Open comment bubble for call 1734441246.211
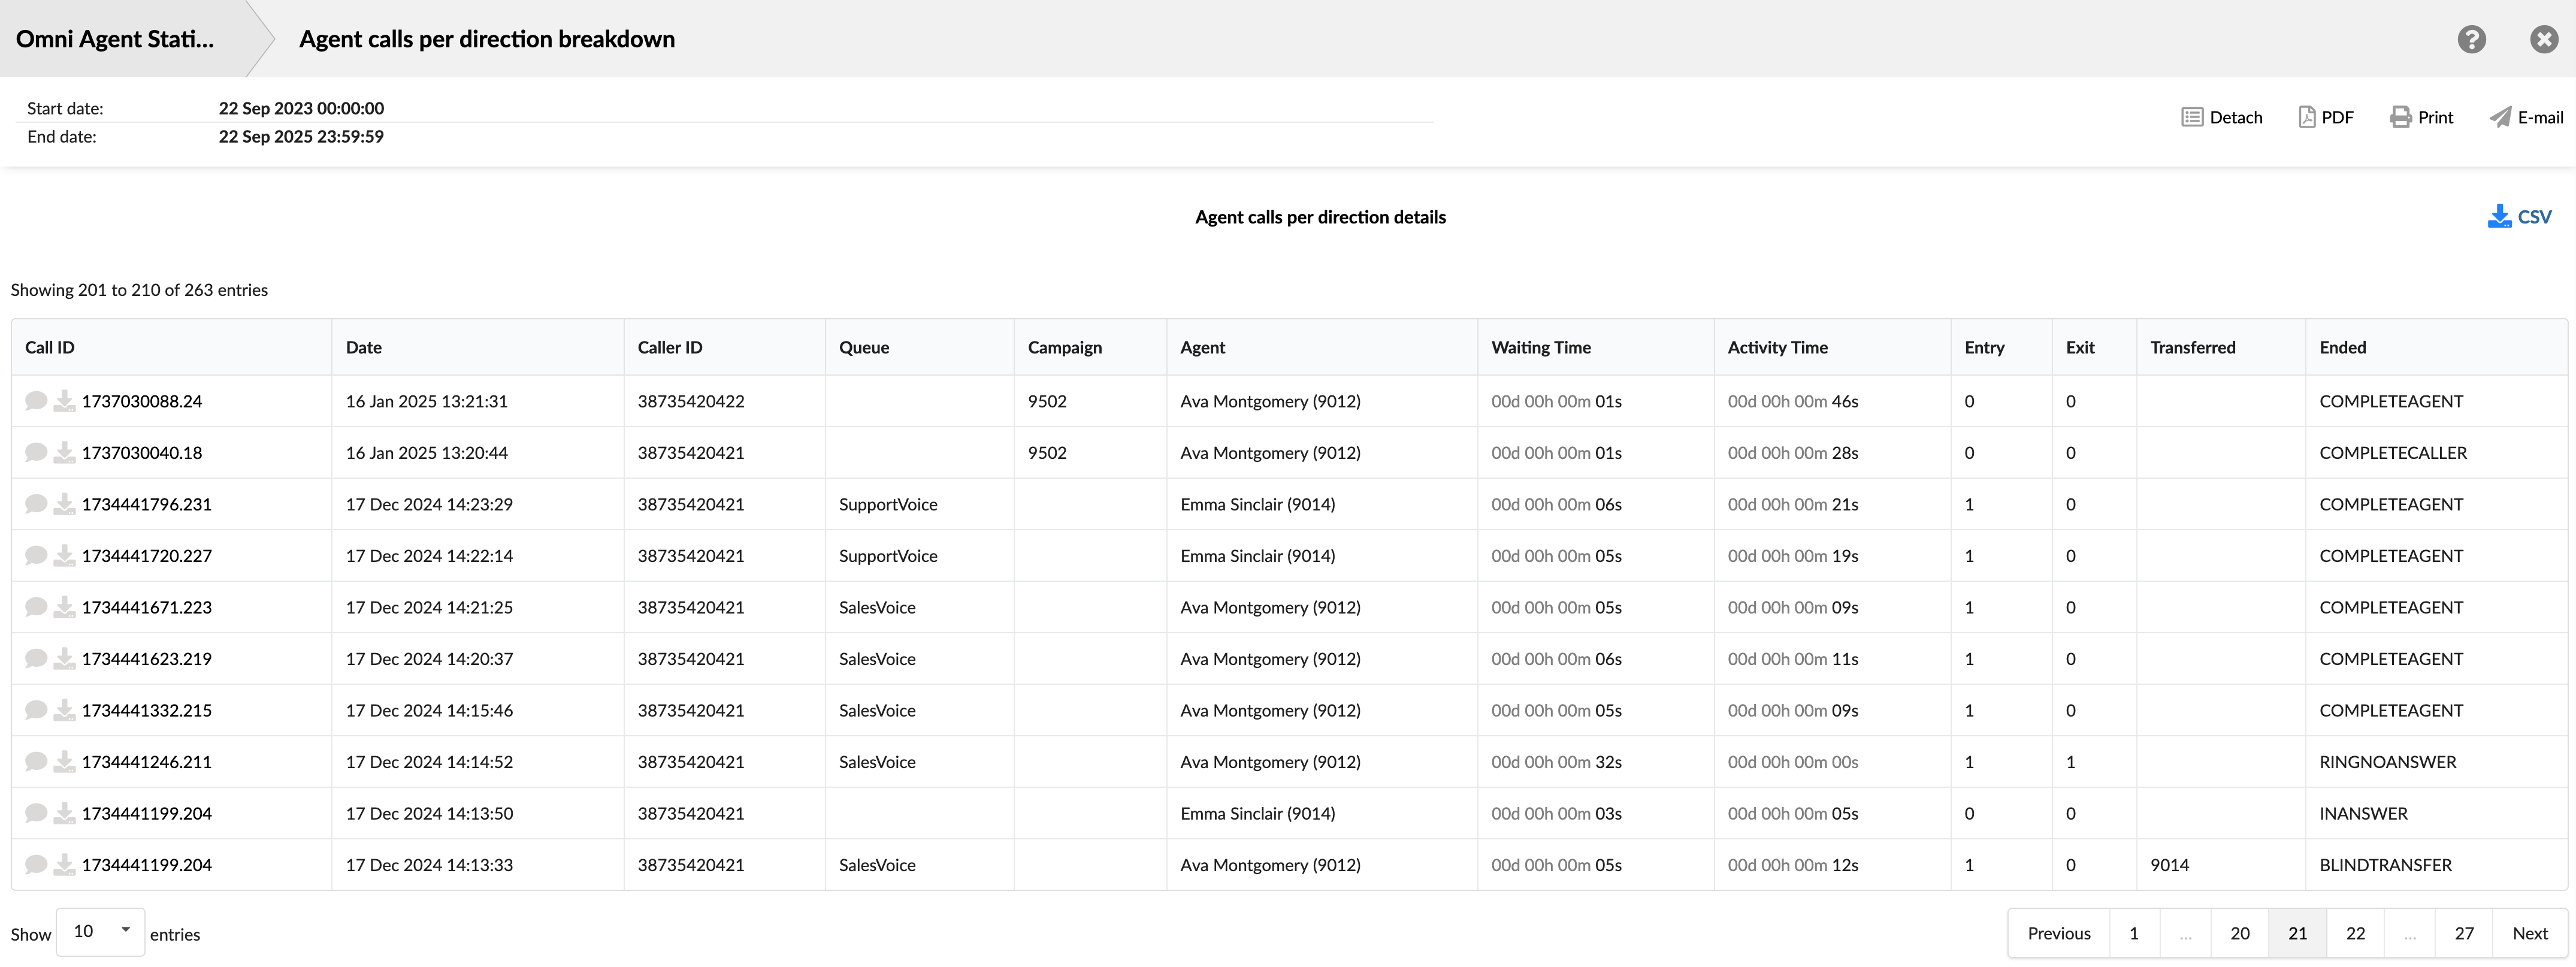2576x967 pixels. [x=36, y=762]
